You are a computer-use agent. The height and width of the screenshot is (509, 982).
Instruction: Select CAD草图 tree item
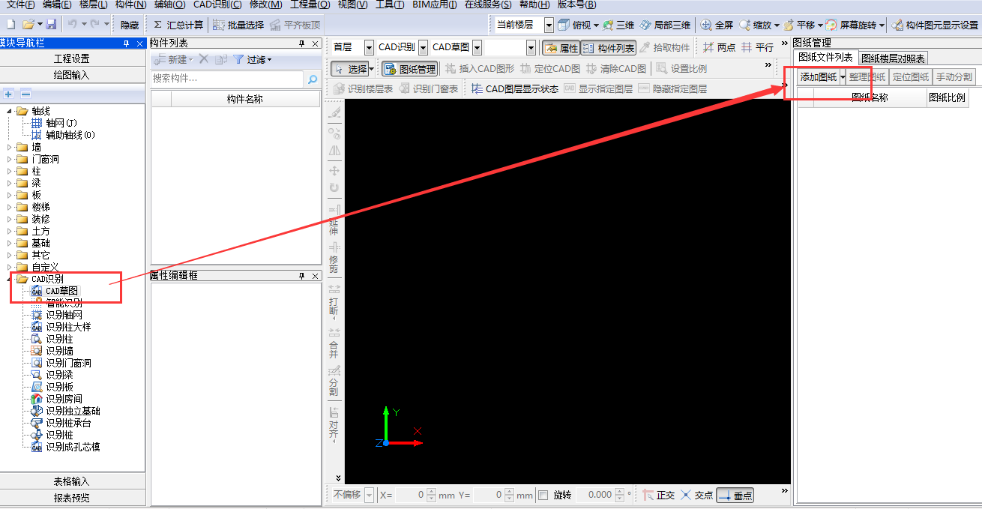(54, 291)
